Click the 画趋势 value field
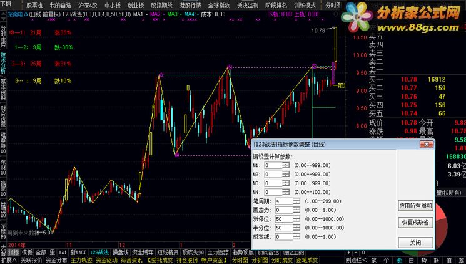The width and height of the screenshot is (466, 265). pyautogui.click(x=284, y=210)
